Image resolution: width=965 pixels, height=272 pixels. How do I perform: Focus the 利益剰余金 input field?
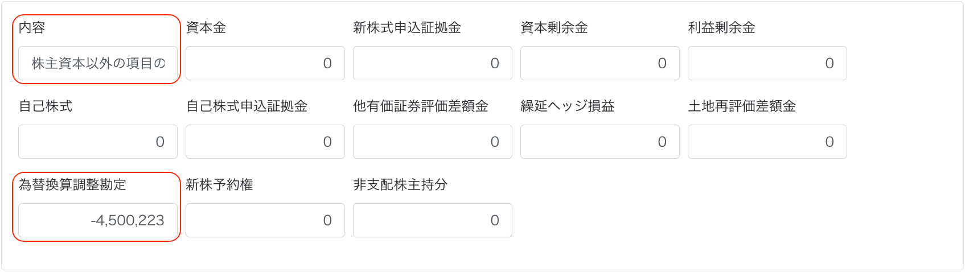click(767, 63)
